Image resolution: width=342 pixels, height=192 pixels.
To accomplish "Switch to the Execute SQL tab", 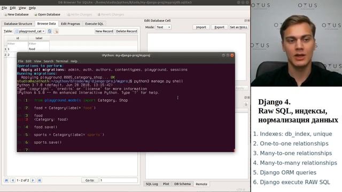I will pos(94,23).
